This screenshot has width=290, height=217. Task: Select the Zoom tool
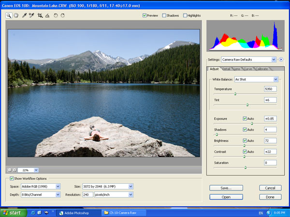tap(9, 15)
